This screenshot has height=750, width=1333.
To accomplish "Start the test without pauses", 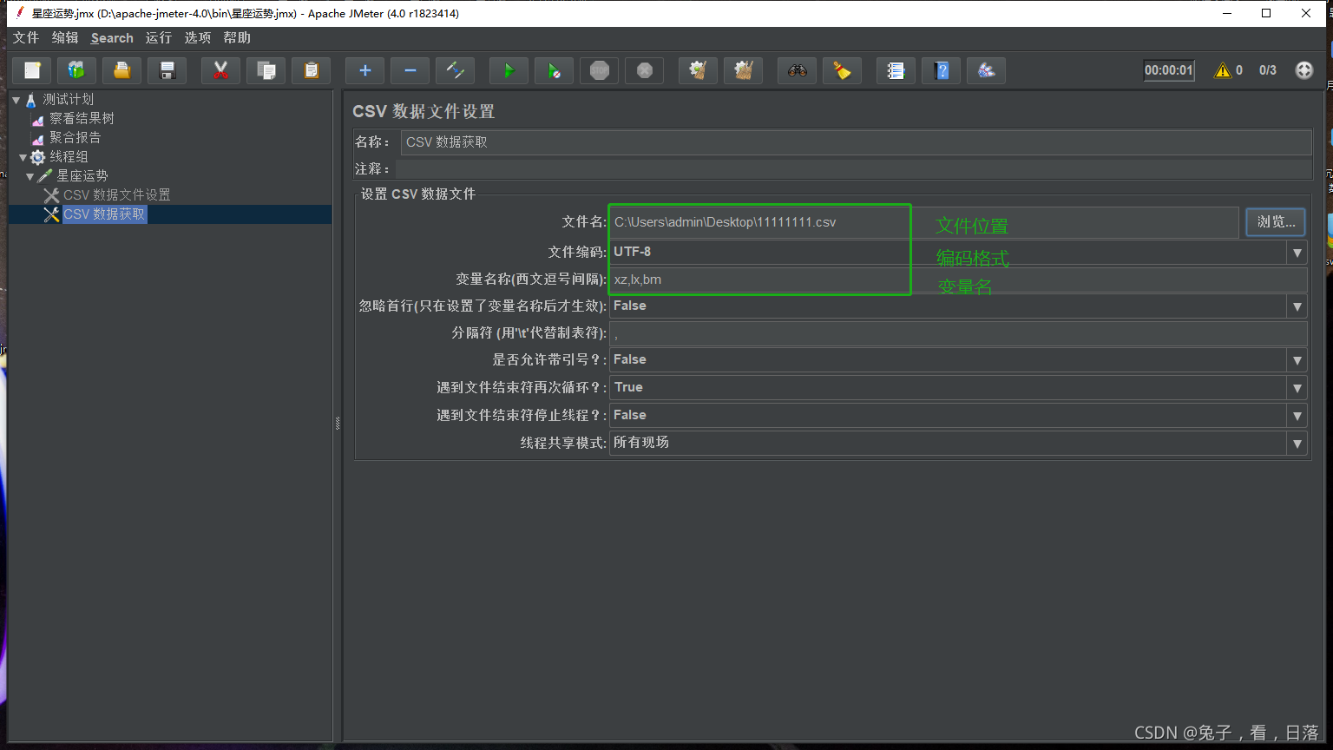I will [x=554, y=70].
